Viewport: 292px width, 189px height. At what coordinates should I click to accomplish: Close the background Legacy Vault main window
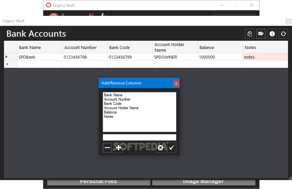252,5
